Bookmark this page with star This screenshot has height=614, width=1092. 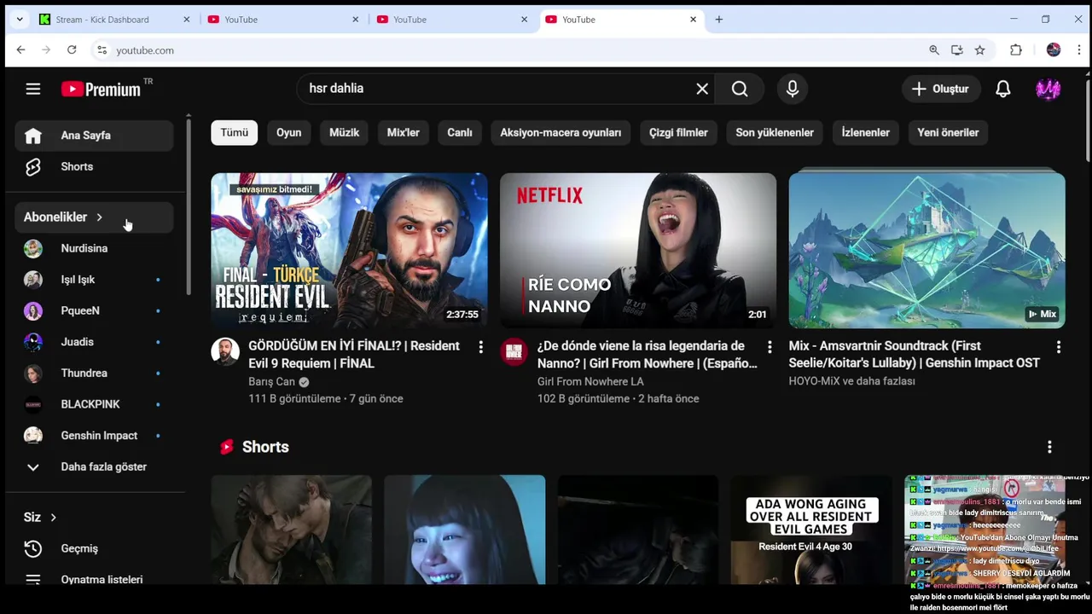[980, 50]
